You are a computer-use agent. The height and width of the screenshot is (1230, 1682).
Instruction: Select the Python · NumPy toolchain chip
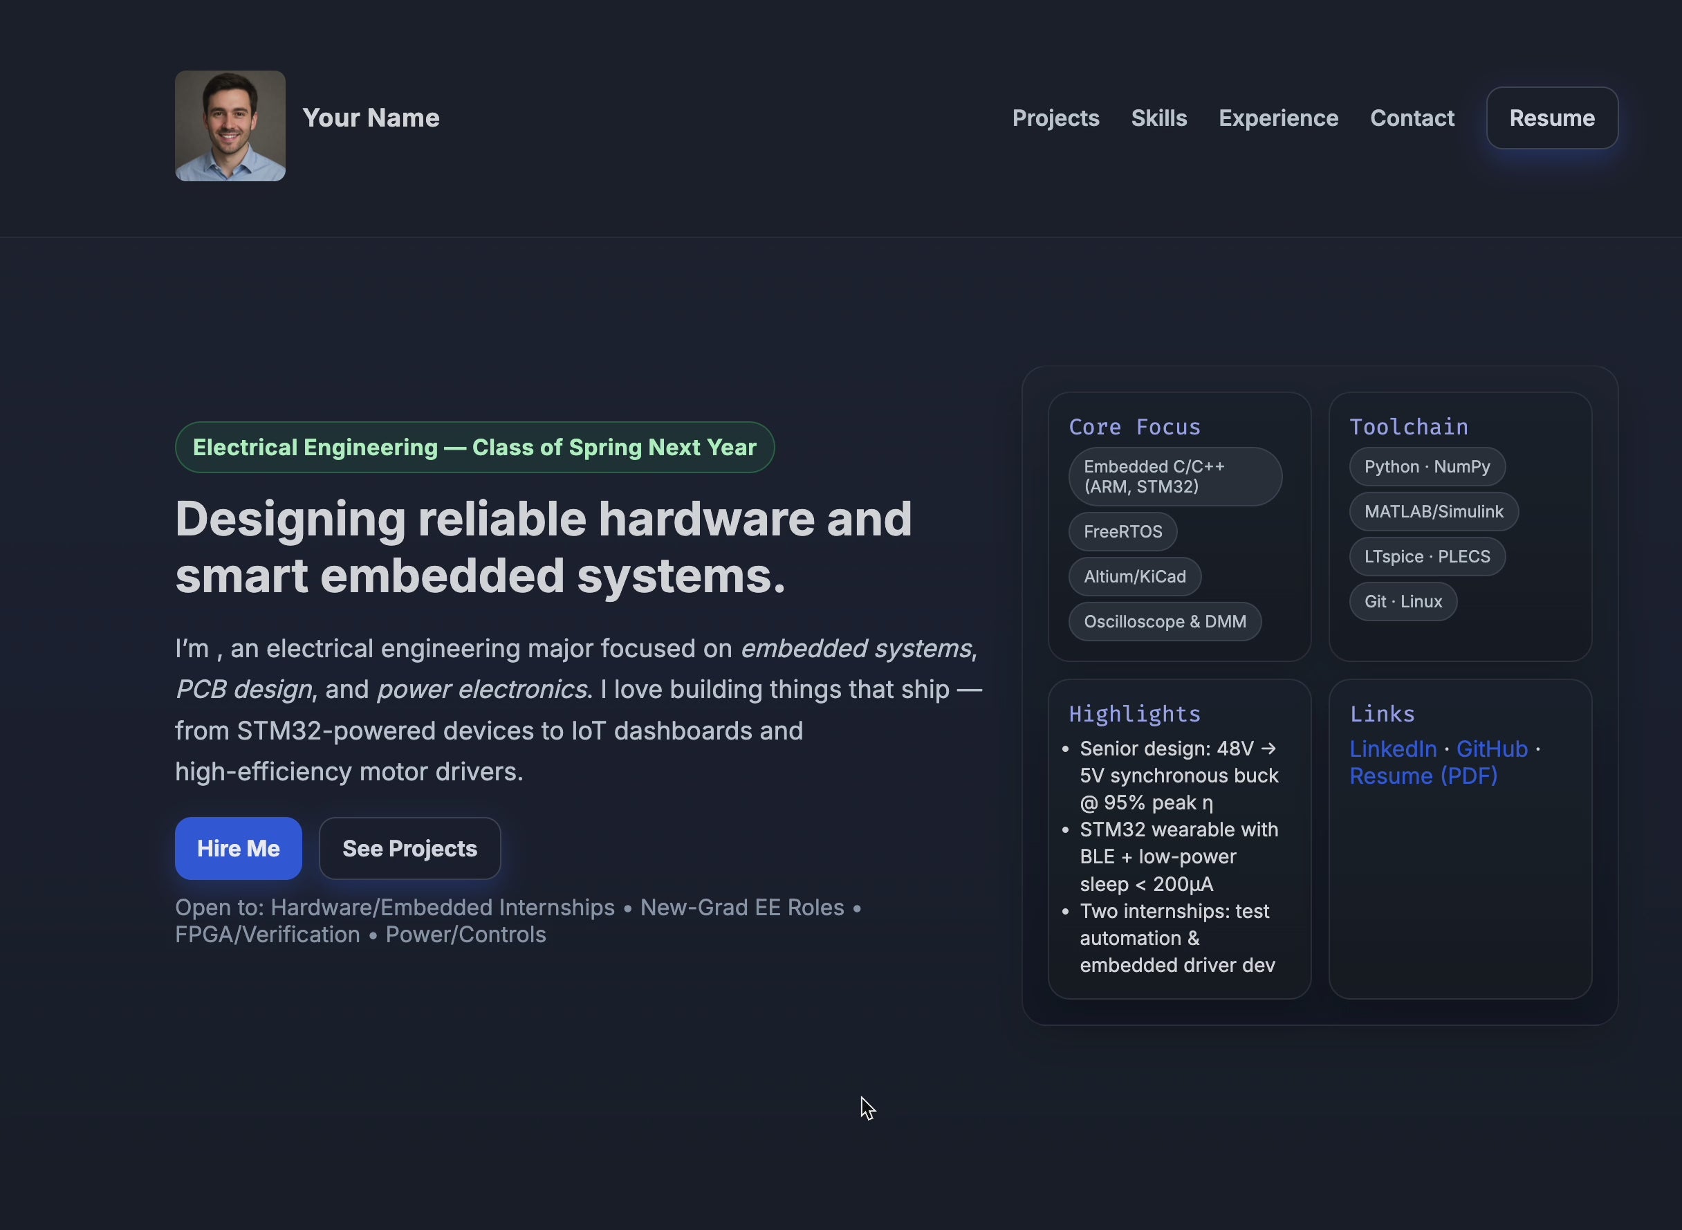tap(1427, 467)
